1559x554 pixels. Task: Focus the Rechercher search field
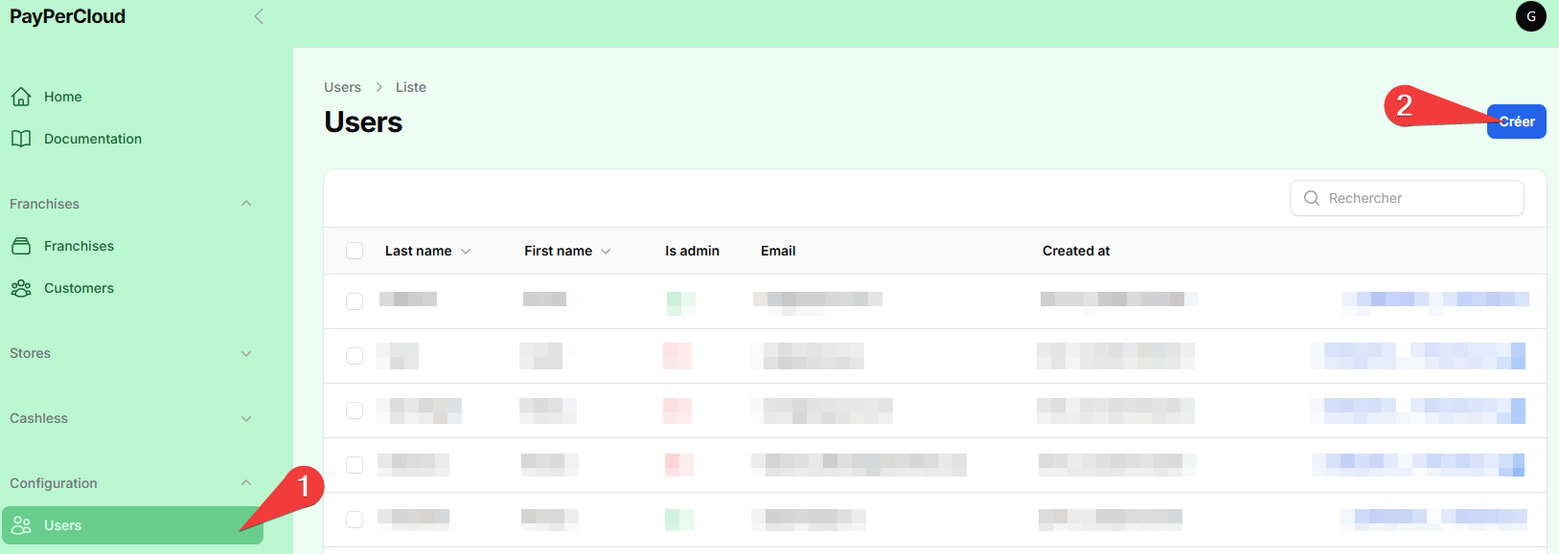click(x=1407, y=198)
